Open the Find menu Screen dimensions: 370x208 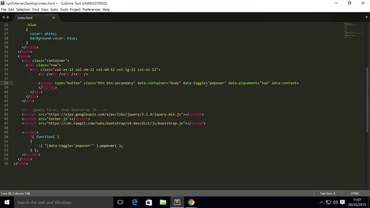point(36,10)
